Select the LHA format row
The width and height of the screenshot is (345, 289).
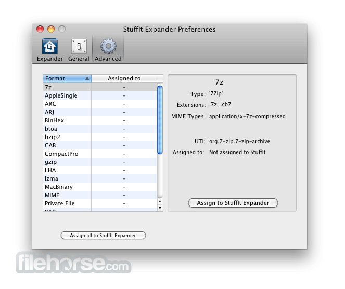(100, 170)
